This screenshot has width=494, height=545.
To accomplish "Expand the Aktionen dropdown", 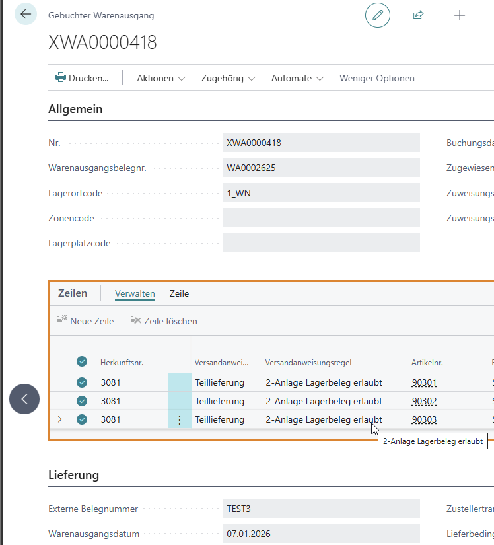I will [x=161, y=78].
